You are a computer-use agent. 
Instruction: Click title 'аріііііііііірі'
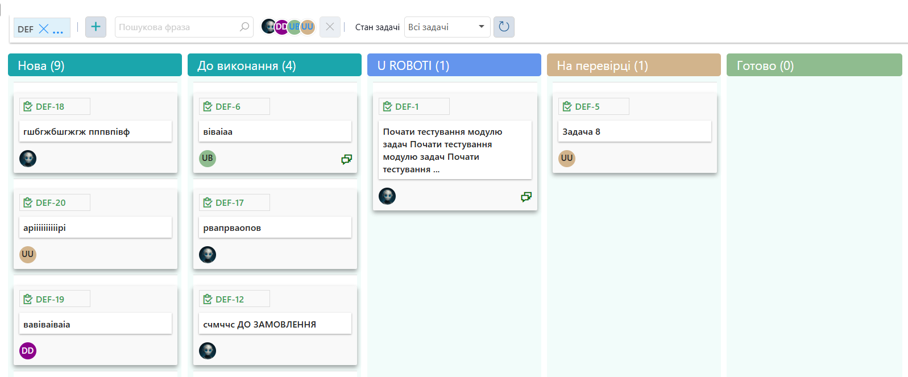coord(44,228)
